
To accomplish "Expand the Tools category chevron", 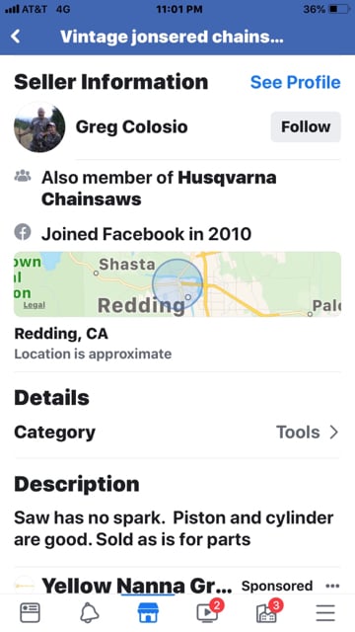I will (x=334, y=433).
